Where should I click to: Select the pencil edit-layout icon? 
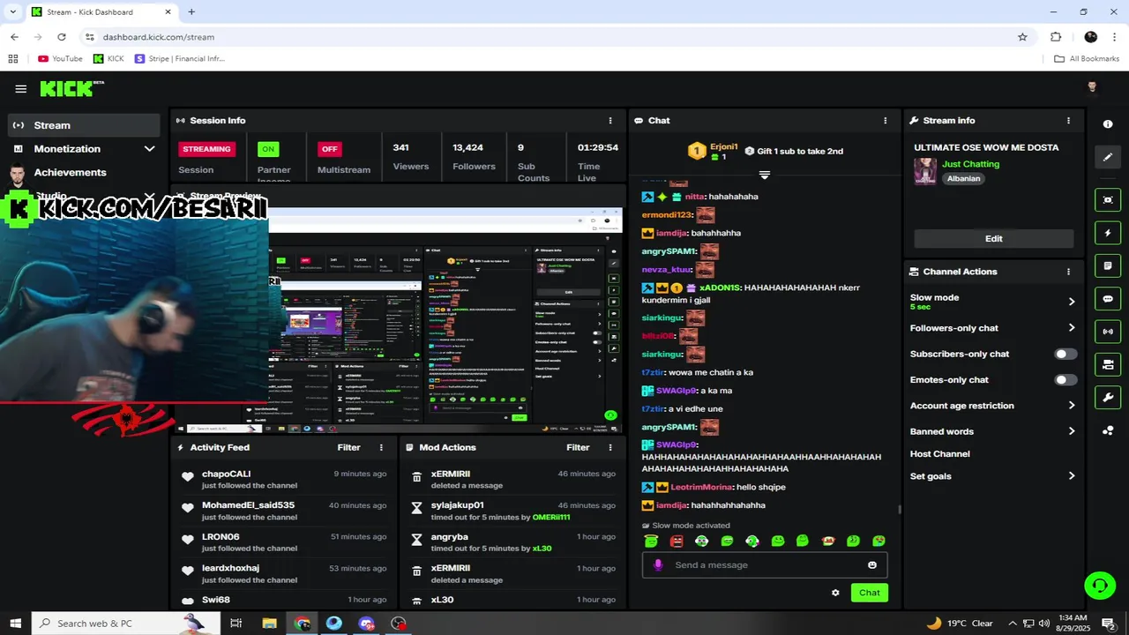[1108, 157]
